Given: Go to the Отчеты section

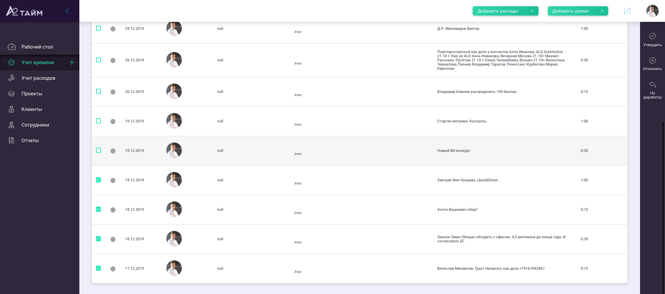Looking at the screenshot, I should coord(30,140).
